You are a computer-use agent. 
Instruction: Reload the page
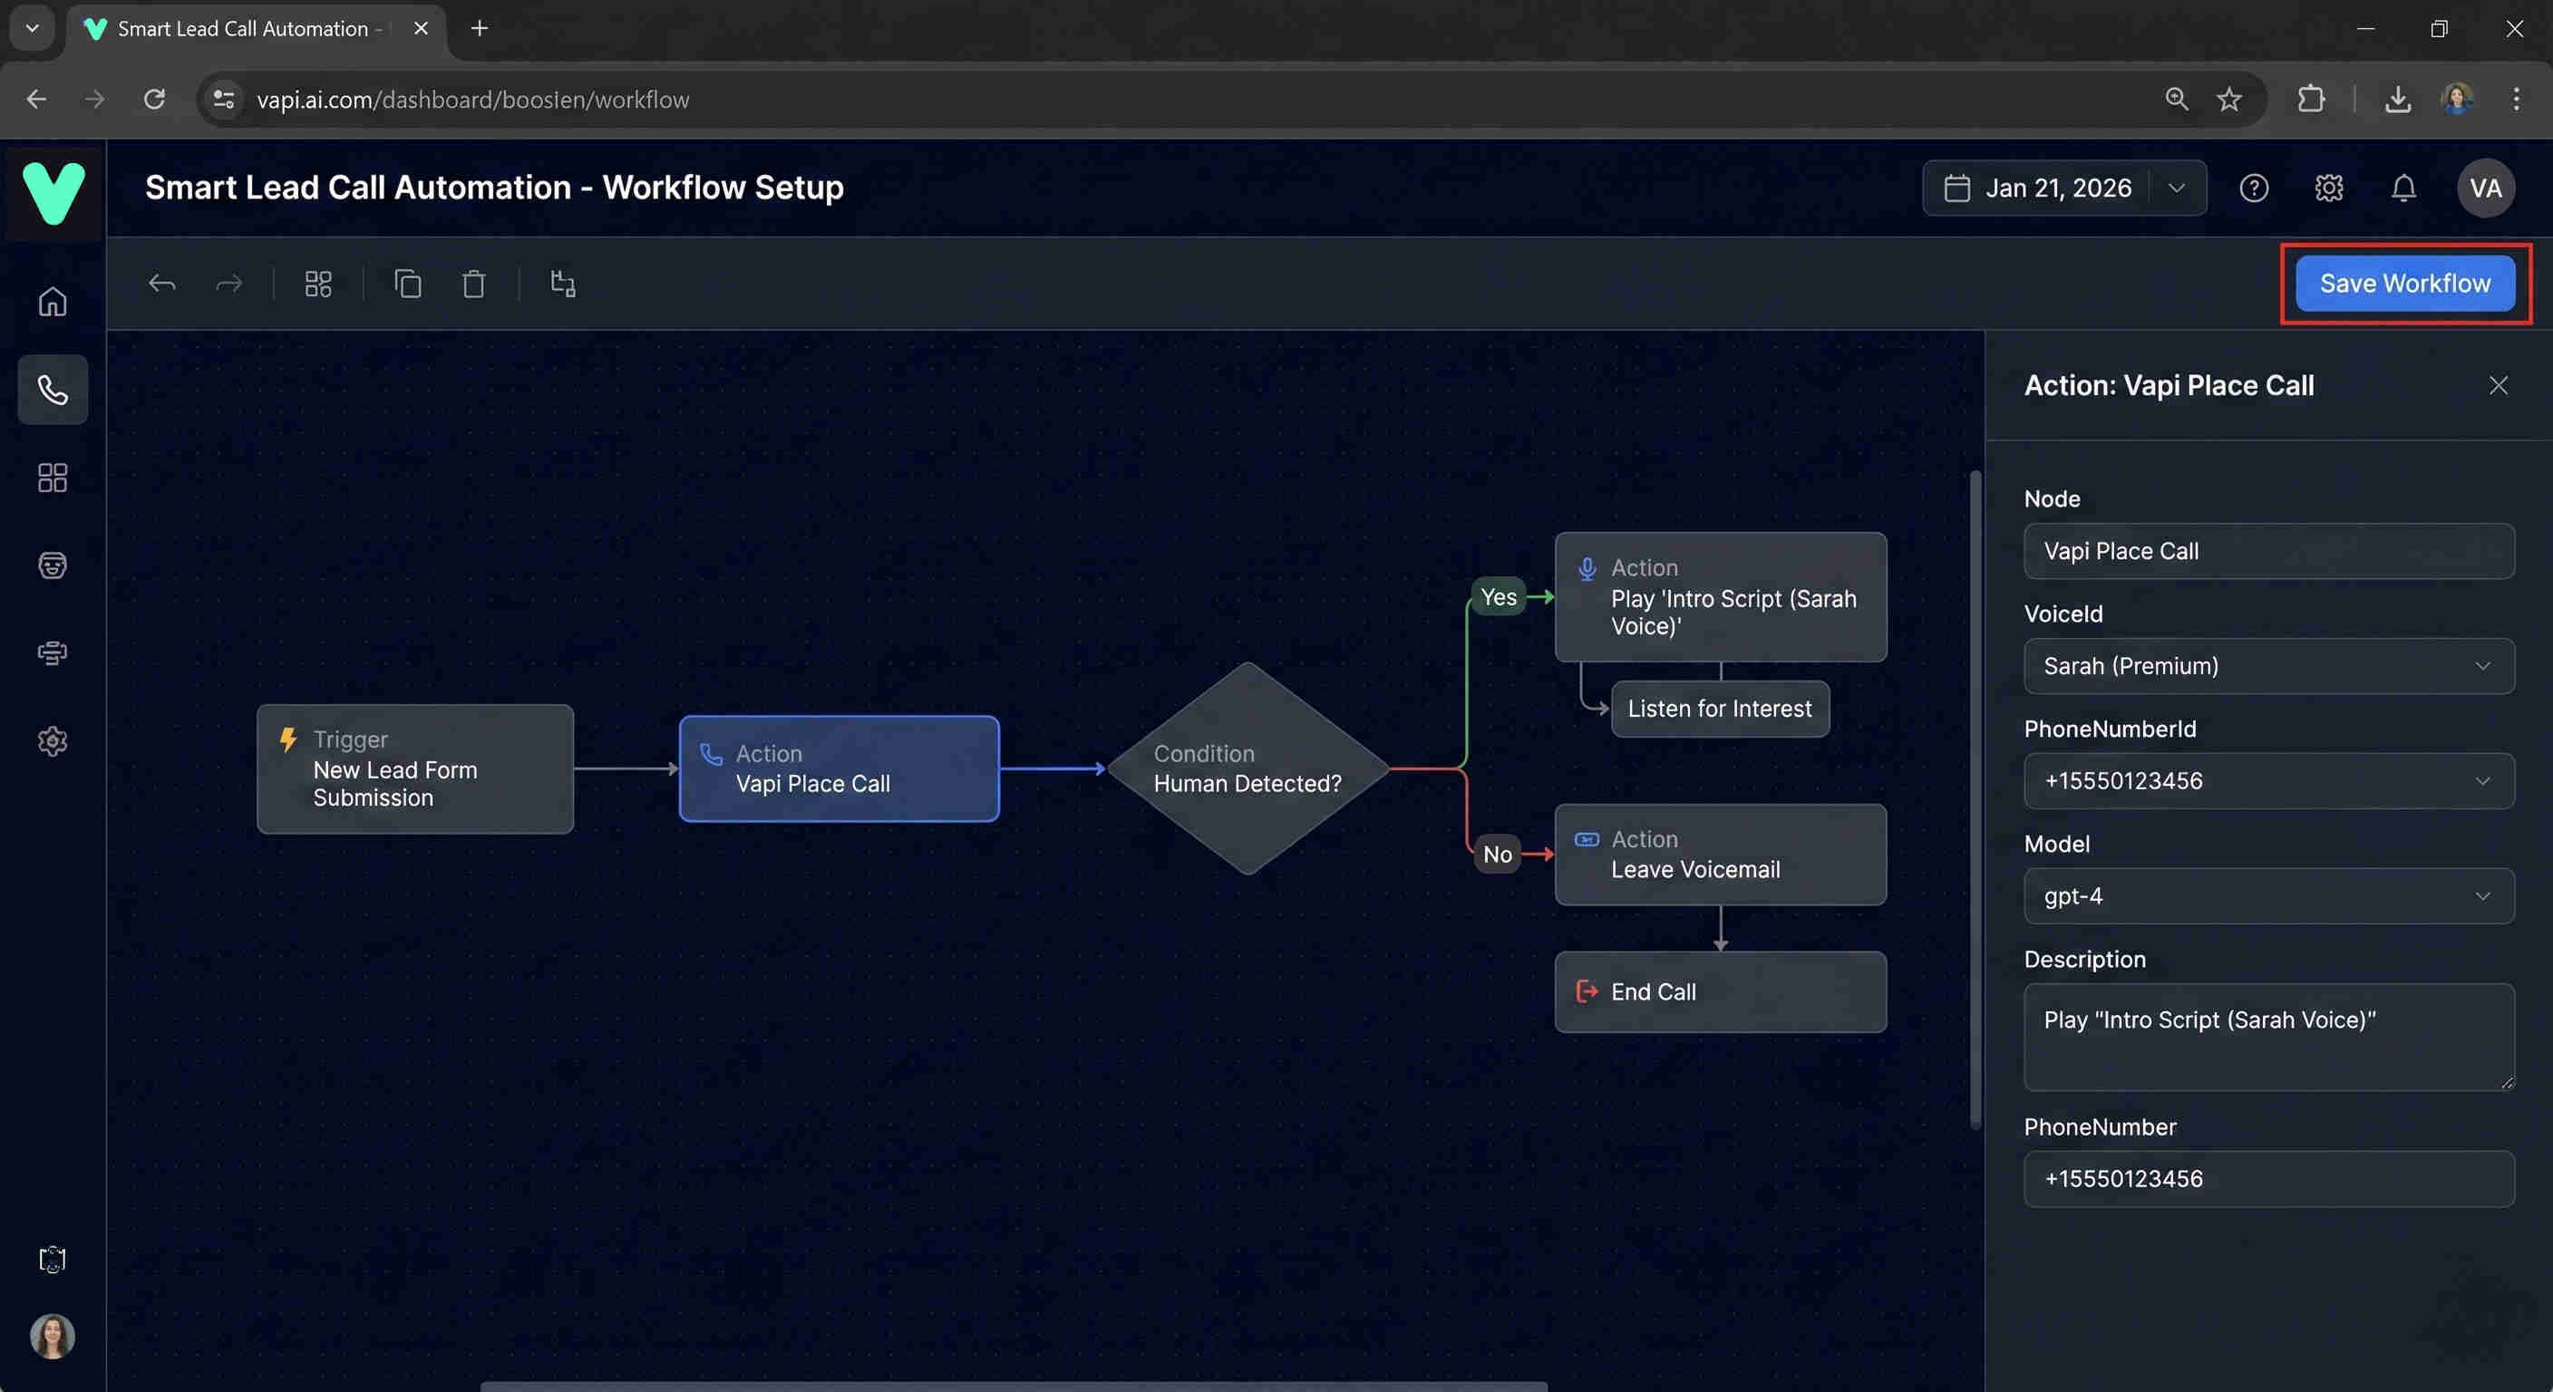(x=155, y=99)
